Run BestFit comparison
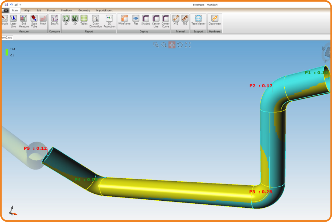This screenshot has height=222, width=332. click(54, 20)
